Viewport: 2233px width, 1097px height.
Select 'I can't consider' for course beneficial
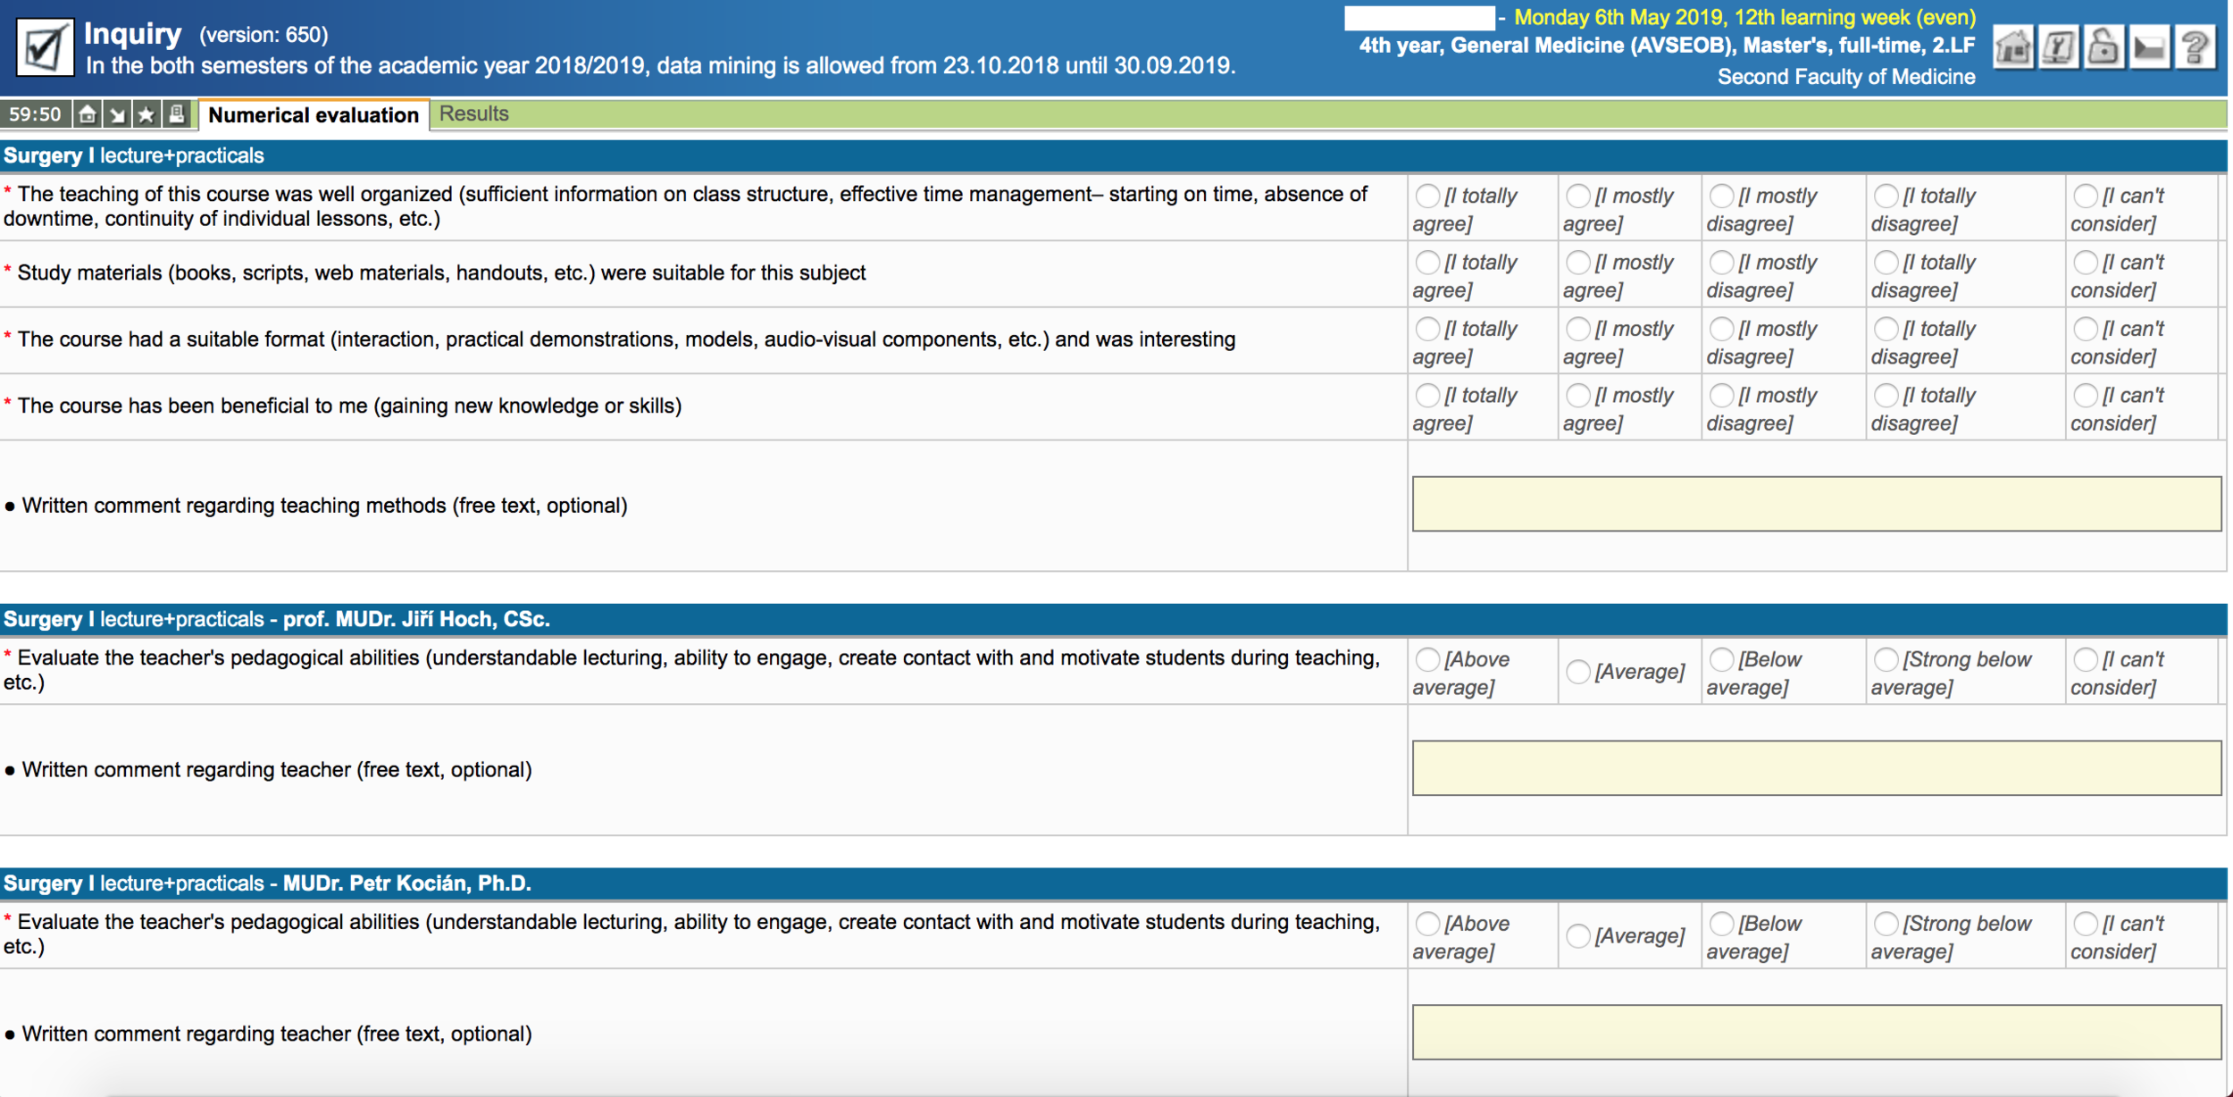(x=2085, y=395)
